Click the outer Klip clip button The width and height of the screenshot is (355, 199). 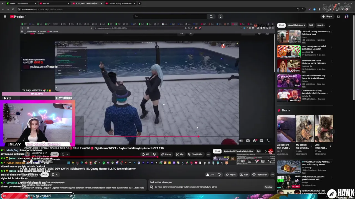(244, 175)
